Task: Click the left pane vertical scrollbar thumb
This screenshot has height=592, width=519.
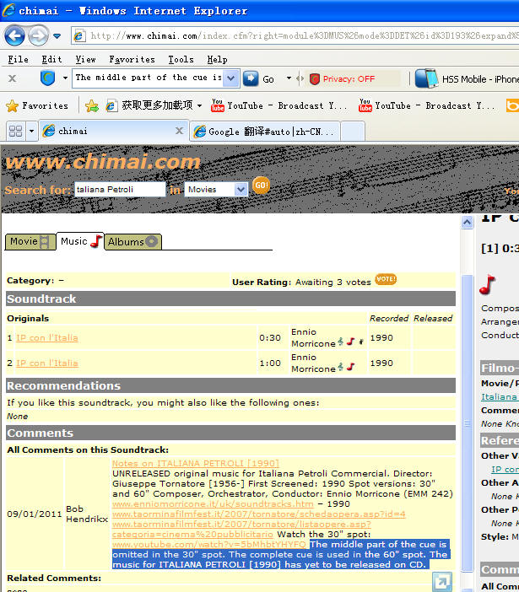Action: (x=468, y=422)
